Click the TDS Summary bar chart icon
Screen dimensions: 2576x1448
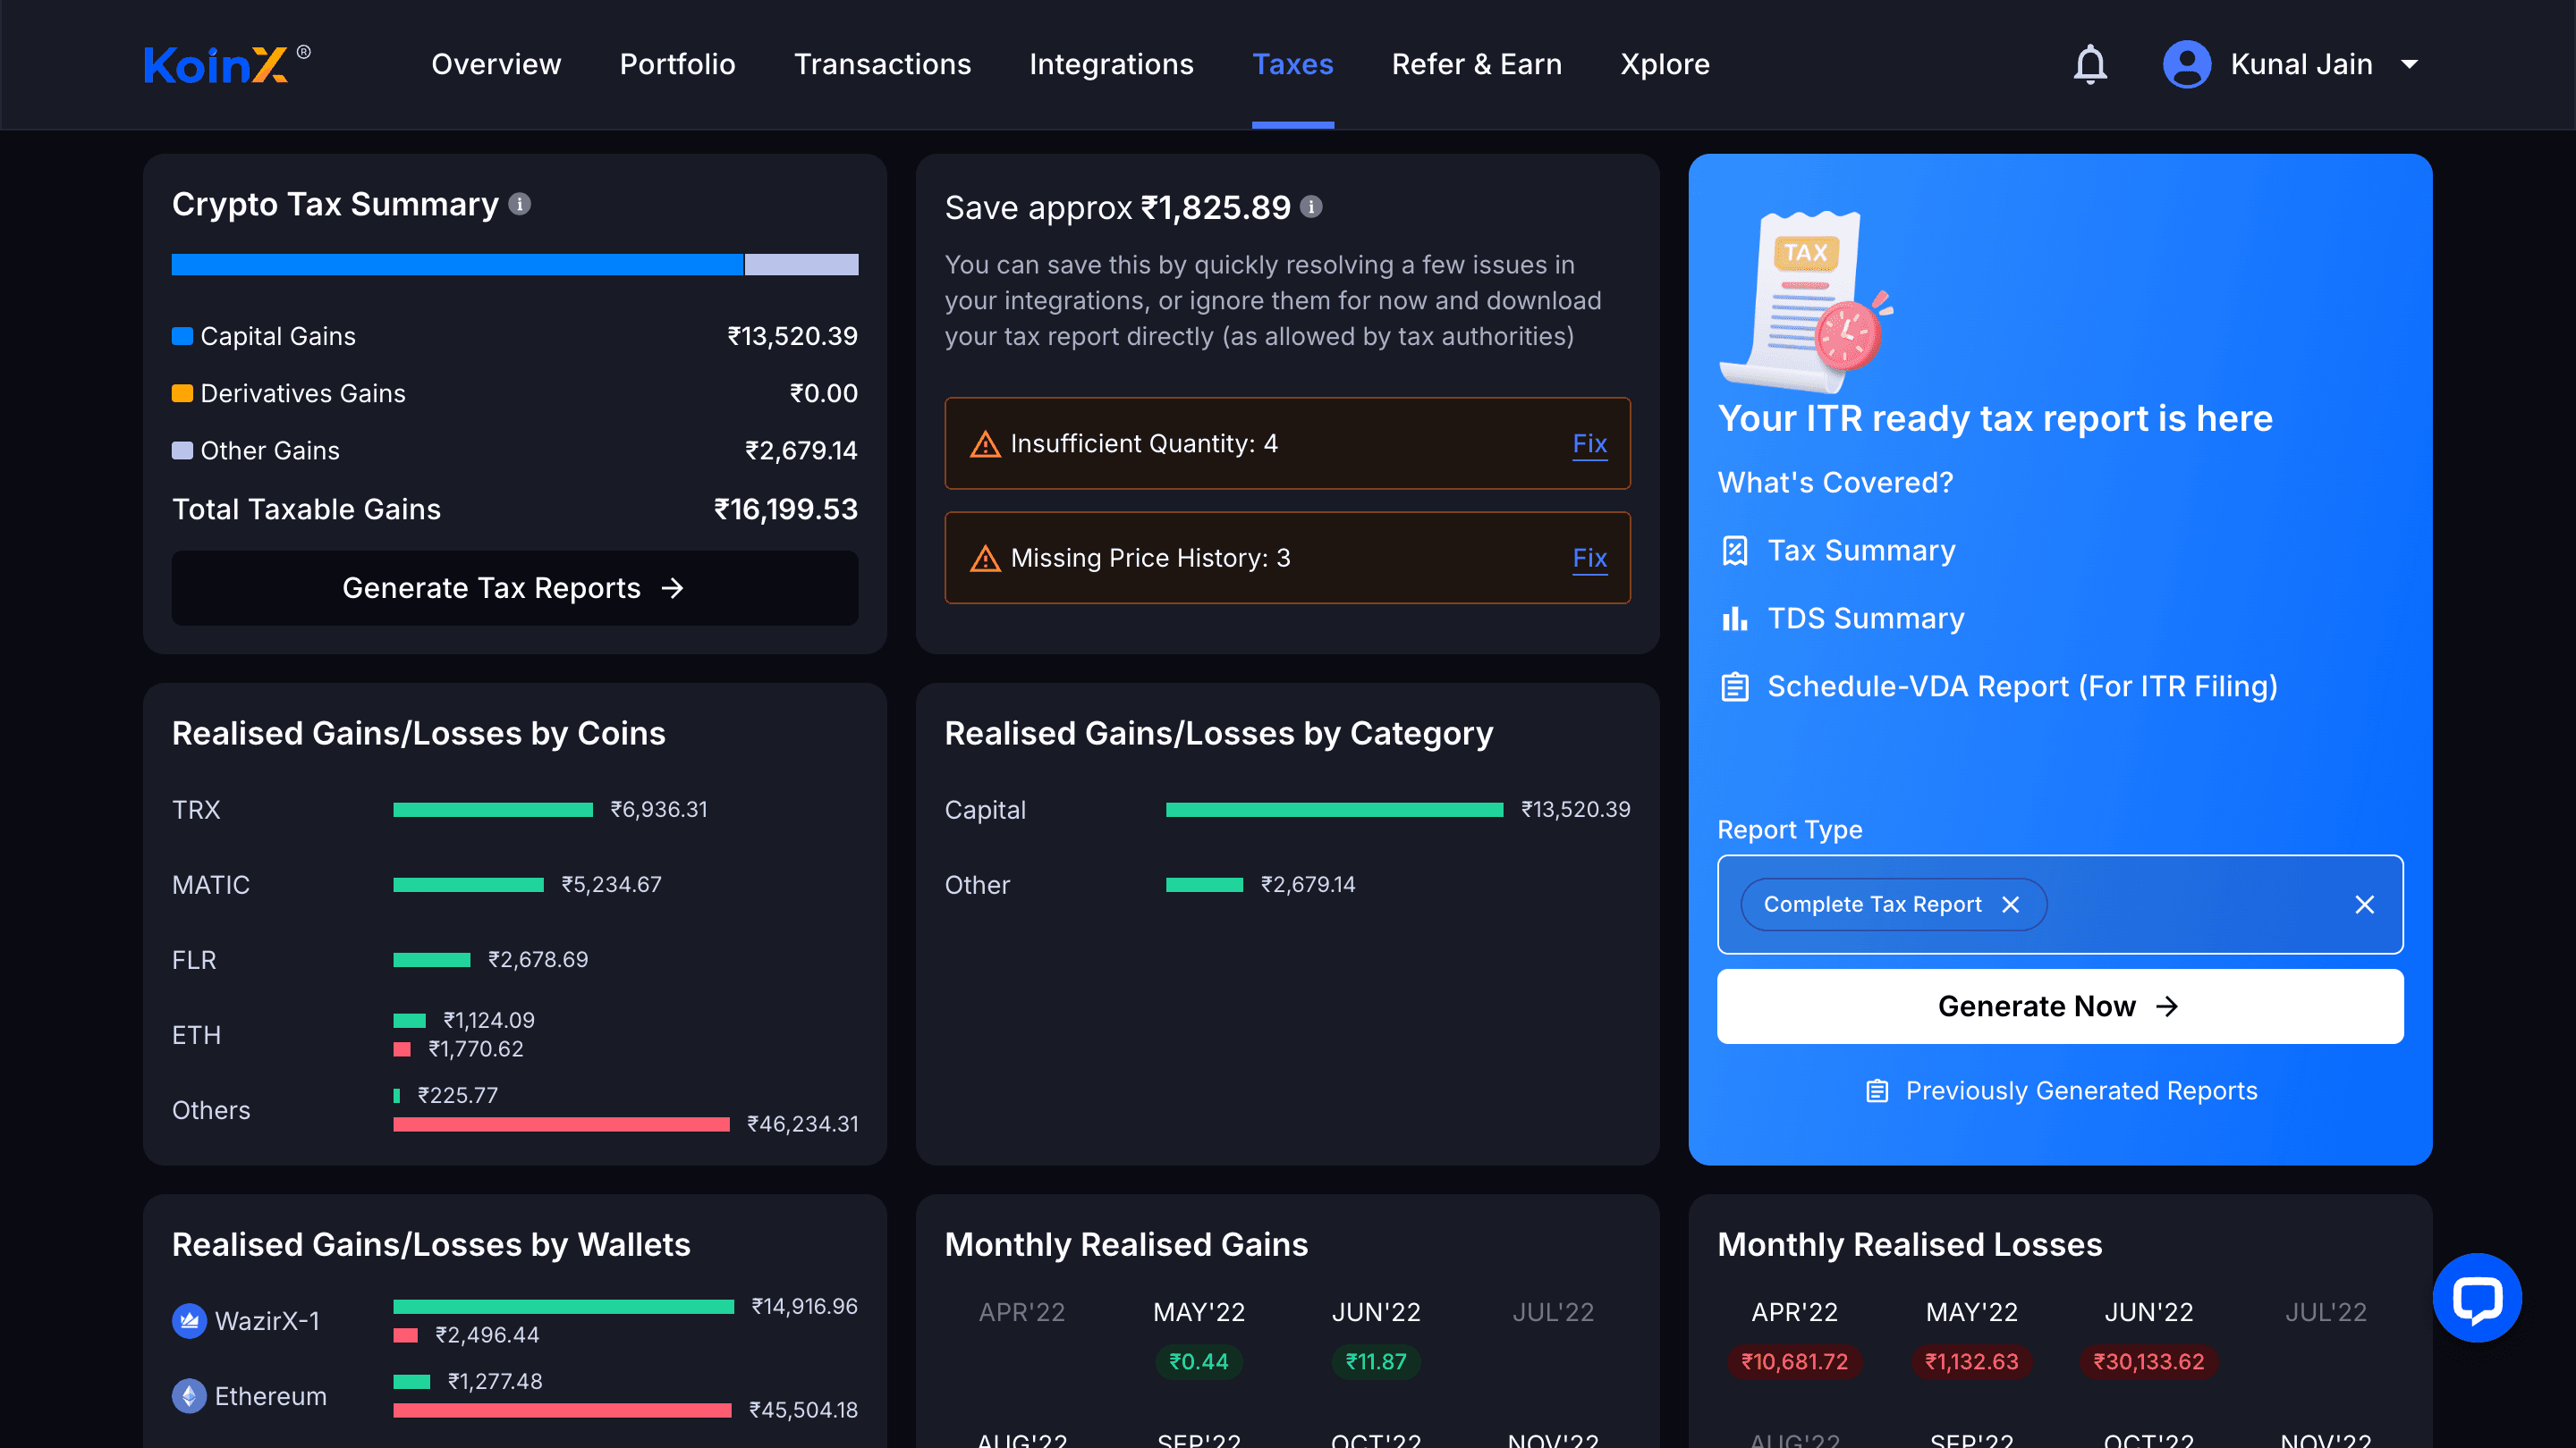coord(1735,619)
